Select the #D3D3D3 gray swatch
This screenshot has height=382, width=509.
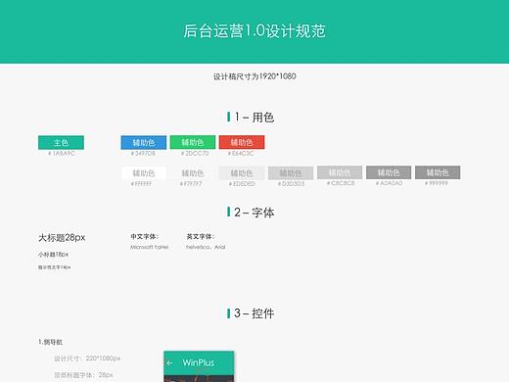point(291,173)
